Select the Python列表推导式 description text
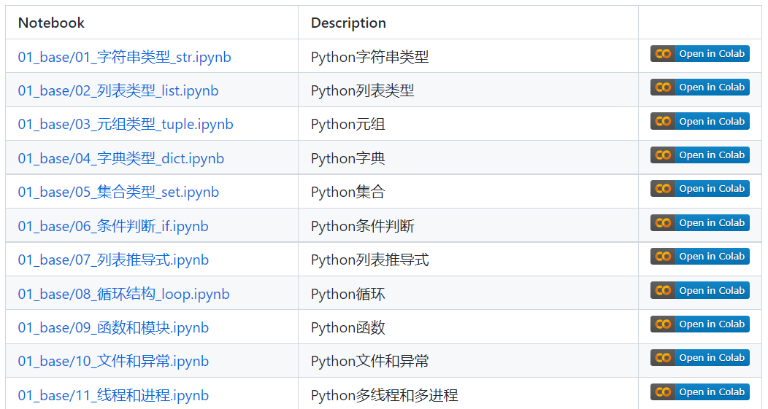Viewport: 768px width, 409px height. [x=370, y=260]
